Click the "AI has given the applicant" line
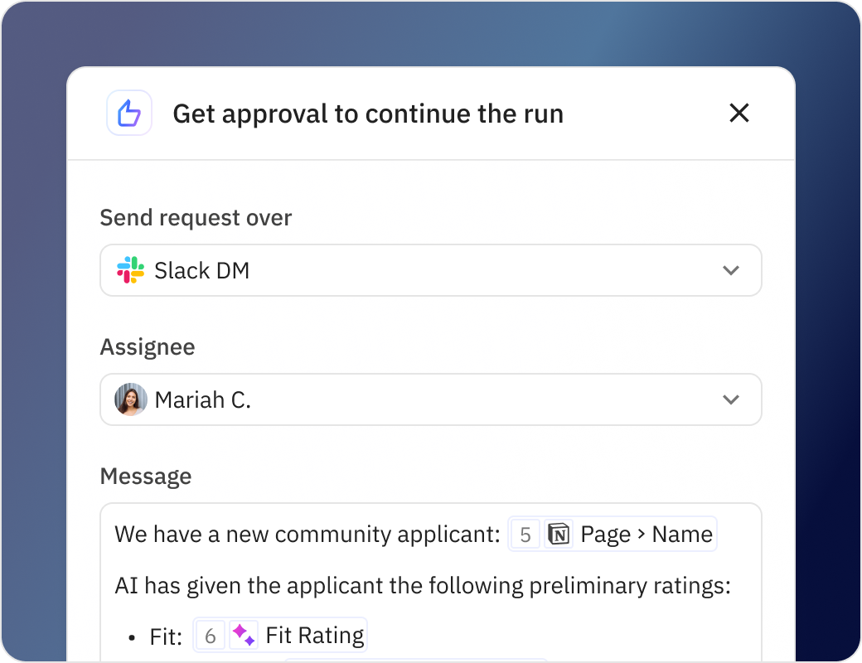 423,585
